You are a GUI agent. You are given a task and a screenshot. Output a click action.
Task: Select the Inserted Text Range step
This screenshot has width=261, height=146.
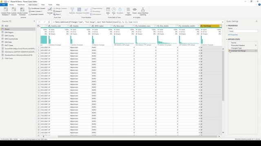click(x=243, y=51)
